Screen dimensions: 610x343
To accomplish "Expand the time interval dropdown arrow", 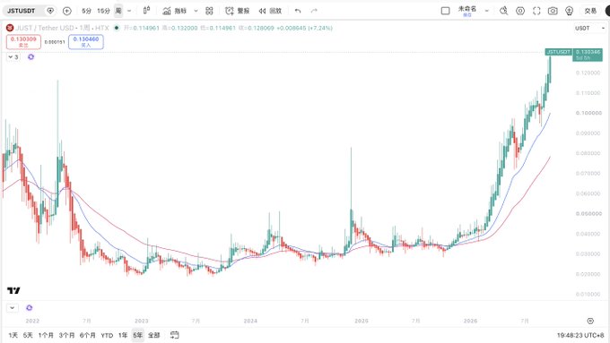I will pyautogui.click(x=129, y=11).
